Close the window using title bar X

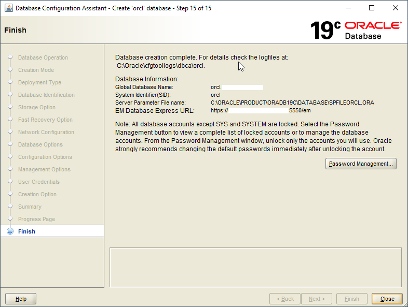pos(395,8)
